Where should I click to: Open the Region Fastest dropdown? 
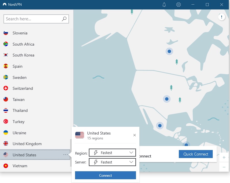click(x=112, y=153)
